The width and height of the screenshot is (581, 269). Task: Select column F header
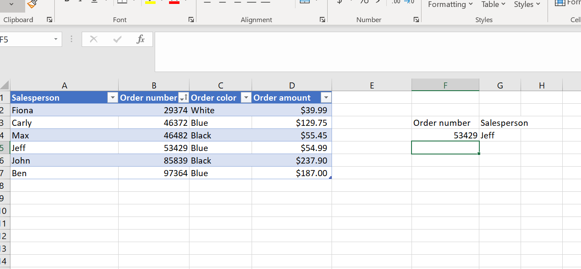pos(445,85)
